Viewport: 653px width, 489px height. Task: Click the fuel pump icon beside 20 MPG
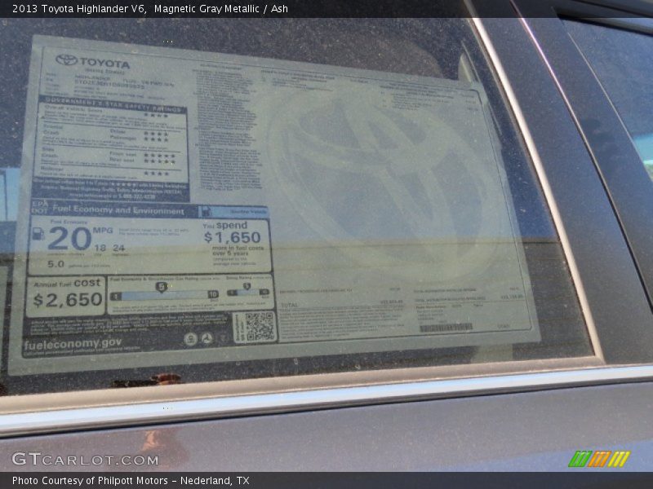point(38,234)
